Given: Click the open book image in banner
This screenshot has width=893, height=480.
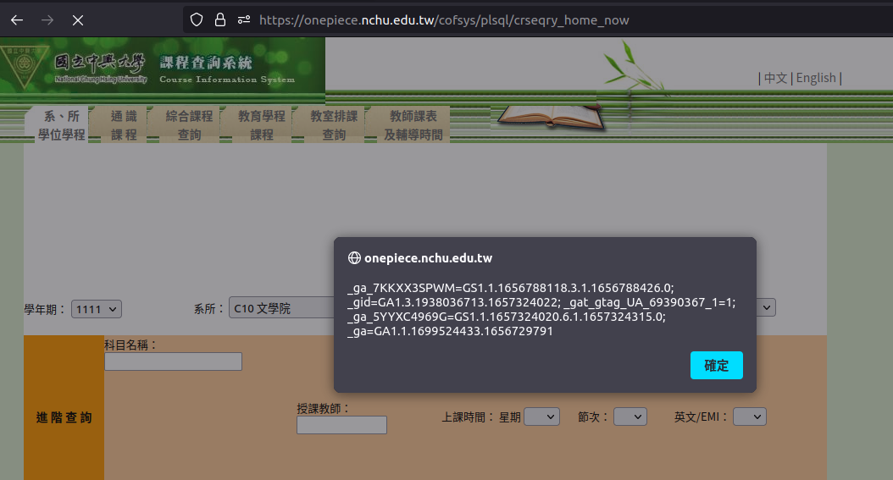Looking at the screenshot, I should point(551,117).
